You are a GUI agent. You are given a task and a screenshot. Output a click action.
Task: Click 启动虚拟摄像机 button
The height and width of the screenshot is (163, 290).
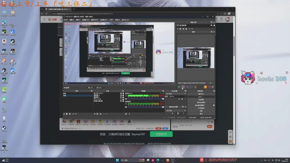200,105
